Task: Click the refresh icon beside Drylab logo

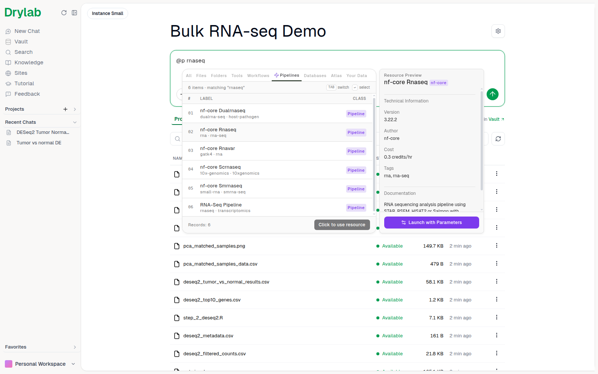Action: (x=64, y=13)
